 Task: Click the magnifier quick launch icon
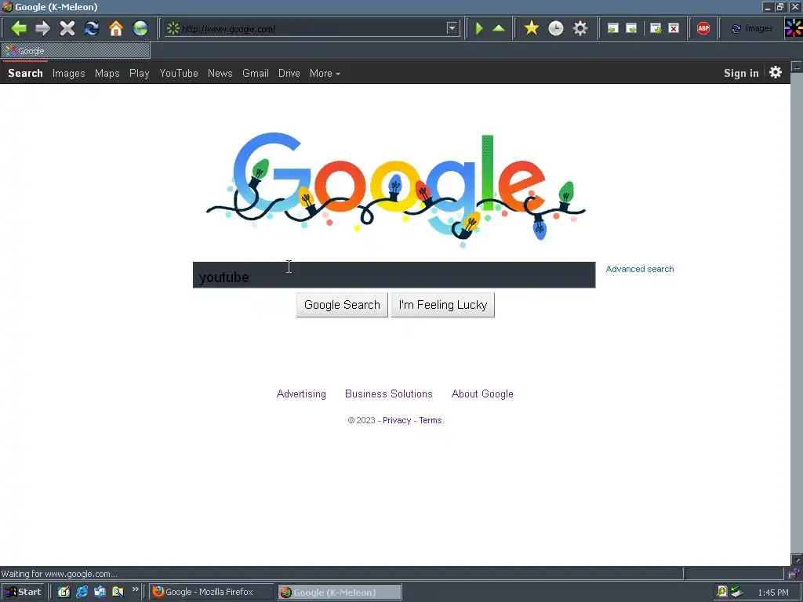(x=118, y=592)
